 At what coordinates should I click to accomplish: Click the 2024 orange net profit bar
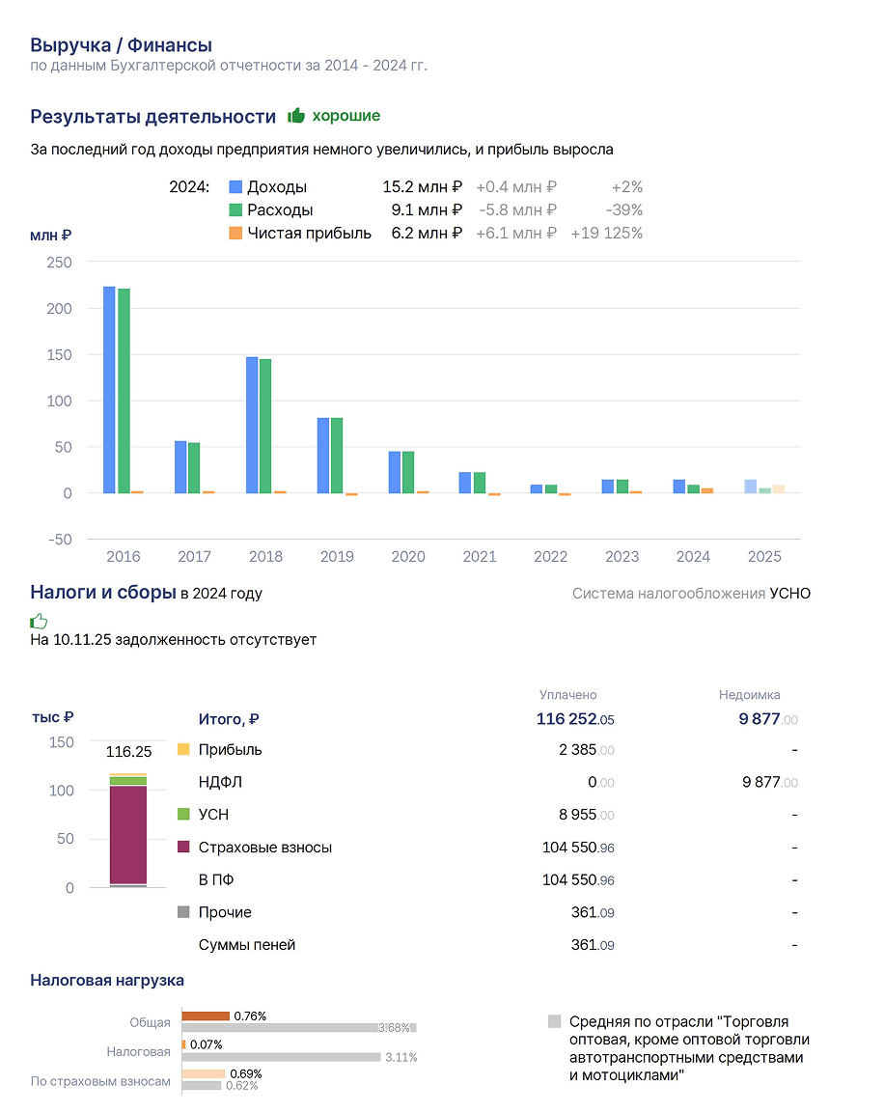click(x=707, y=490)
